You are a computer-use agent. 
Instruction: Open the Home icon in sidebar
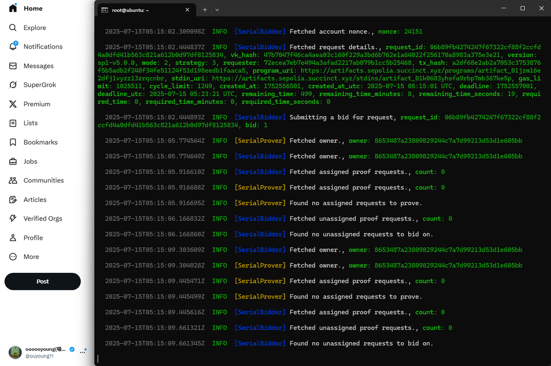click(13, 8)
